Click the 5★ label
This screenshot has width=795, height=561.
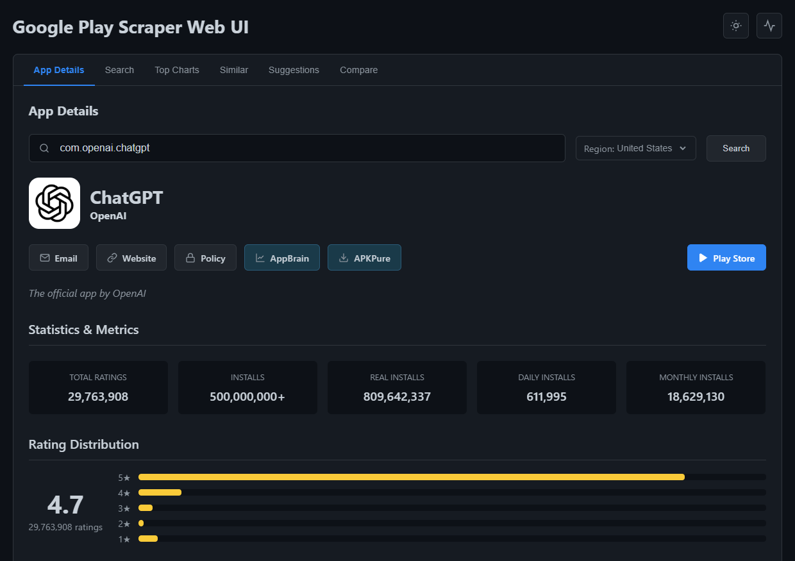[124, 478]
